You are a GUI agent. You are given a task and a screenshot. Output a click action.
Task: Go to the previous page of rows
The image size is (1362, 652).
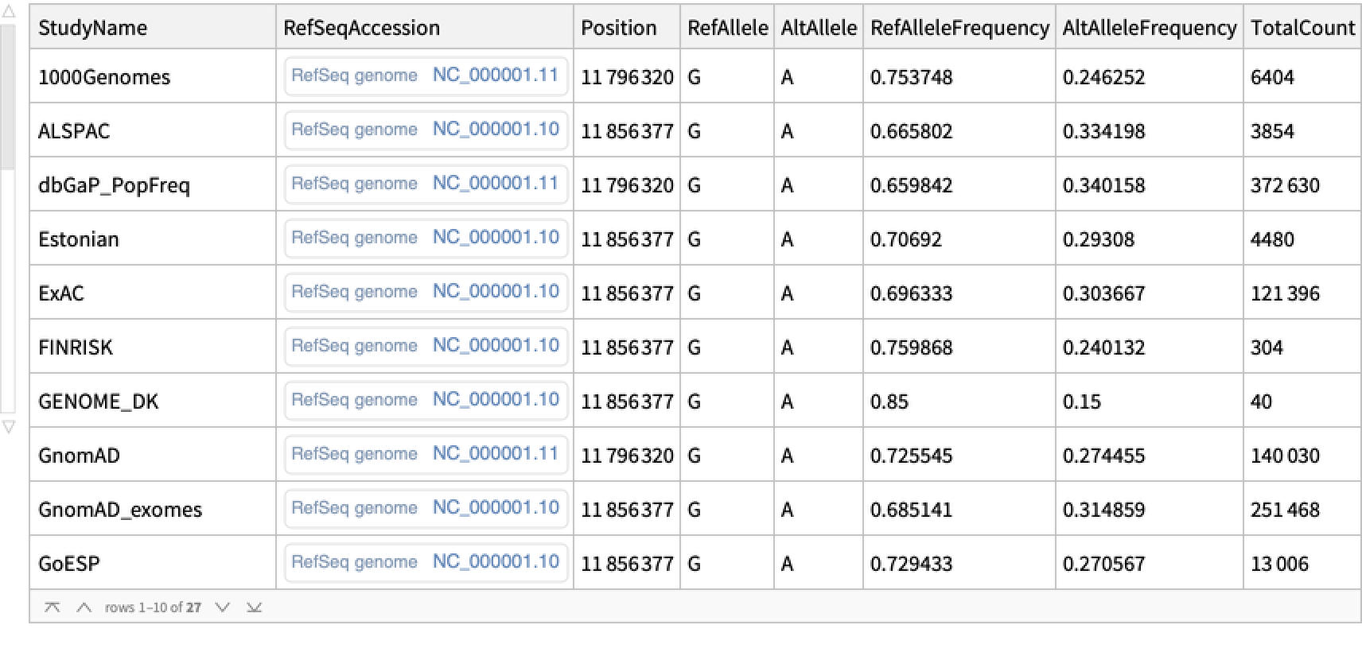(x=84, y=607)
